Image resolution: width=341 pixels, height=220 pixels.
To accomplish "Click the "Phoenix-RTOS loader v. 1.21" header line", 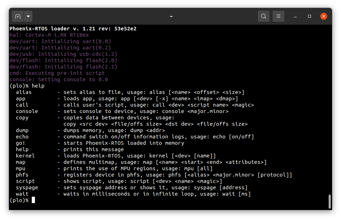I will tap(73, 29).
